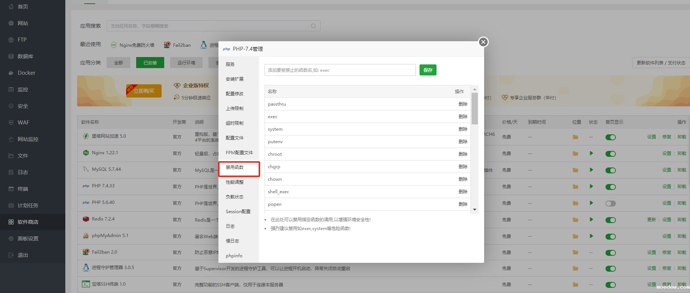Open the Docker sidebar icon
690x293 pixels.
pos(11,73)
